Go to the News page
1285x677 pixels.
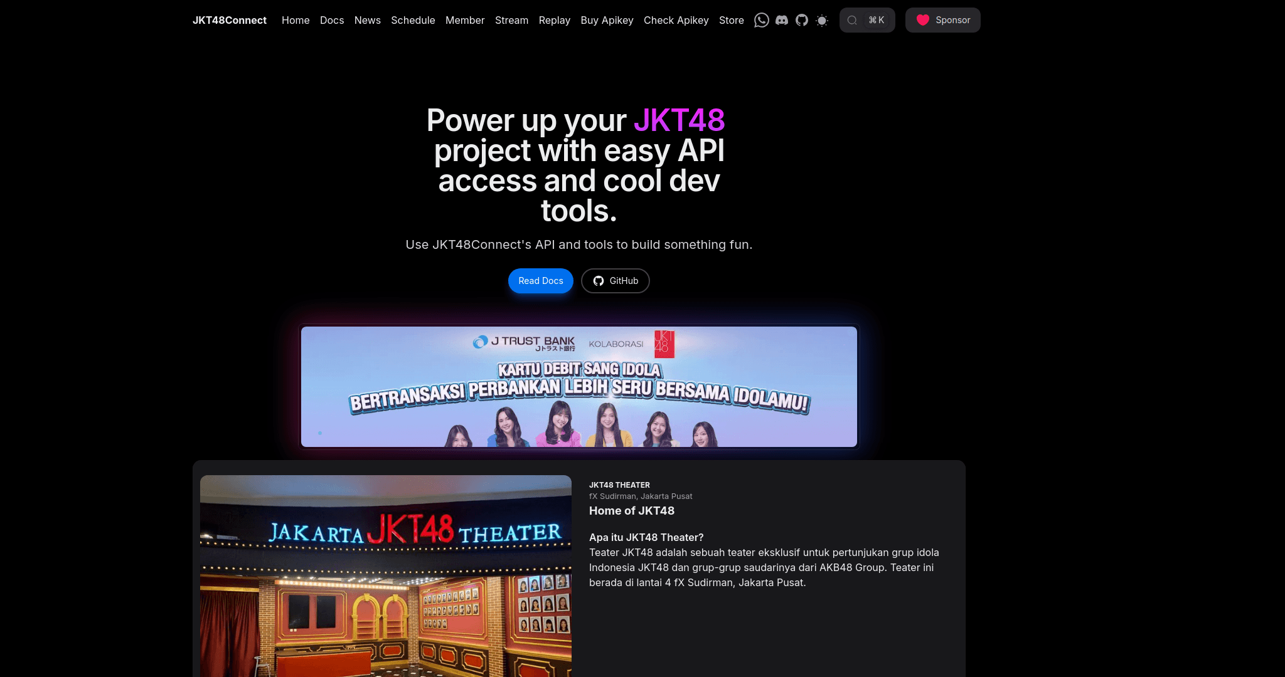367,20
